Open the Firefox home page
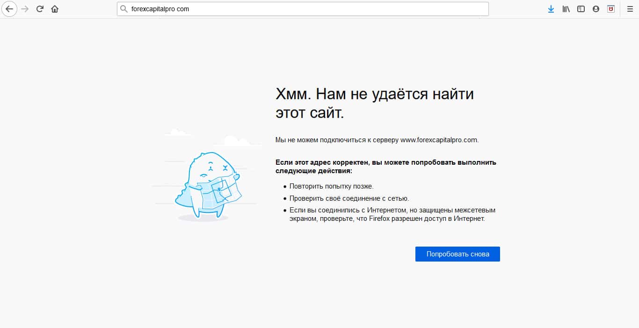This screenshot has width=639, height=328. click(x=55, y=9)
